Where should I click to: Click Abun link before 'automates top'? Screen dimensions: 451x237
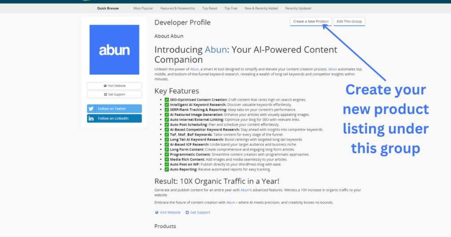point(333,69)
